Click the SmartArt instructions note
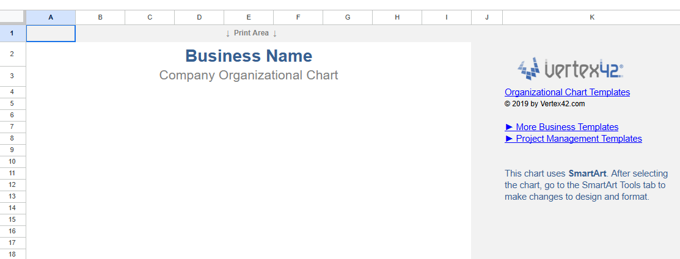This screenshot has height=259, width=680. (x=585, y=185)
